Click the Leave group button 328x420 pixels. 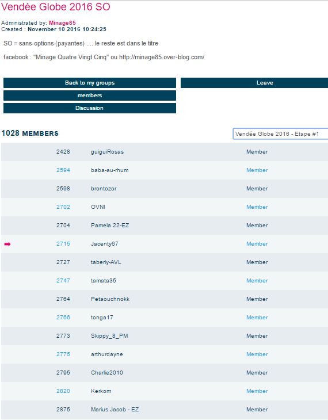pyautogui.click(x=254, y=83)
